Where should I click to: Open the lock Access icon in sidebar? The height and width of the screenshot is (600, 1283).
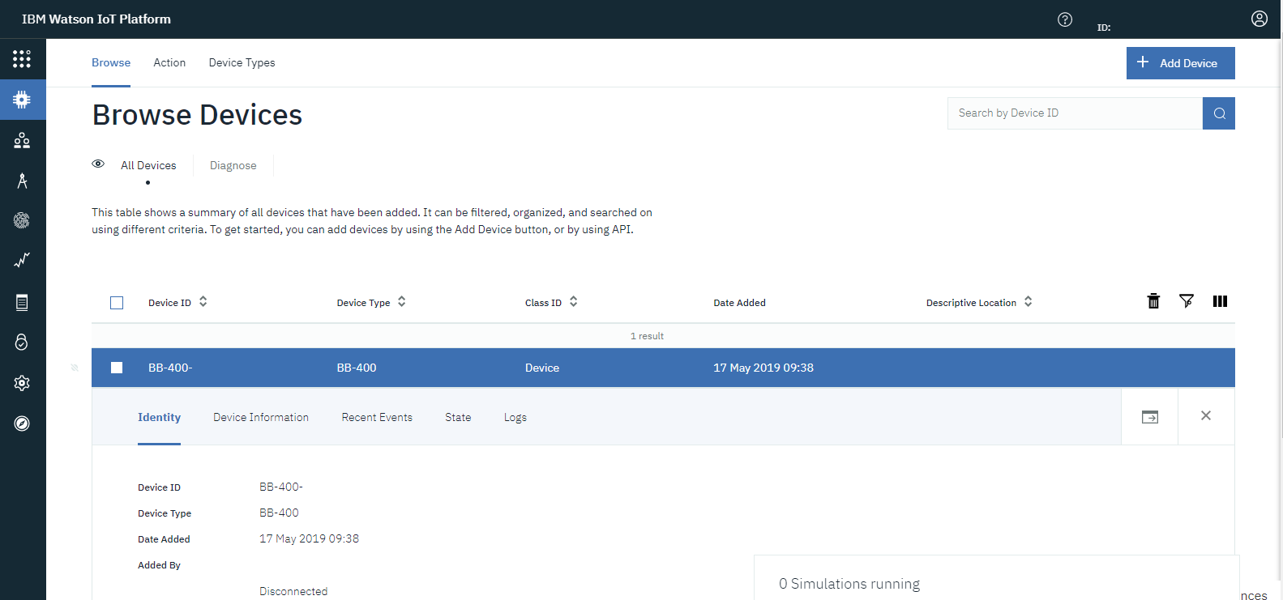click(x=22, y=342)
